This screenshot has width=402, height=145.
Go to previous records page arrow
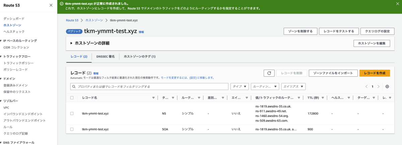(x=366, y=86)
